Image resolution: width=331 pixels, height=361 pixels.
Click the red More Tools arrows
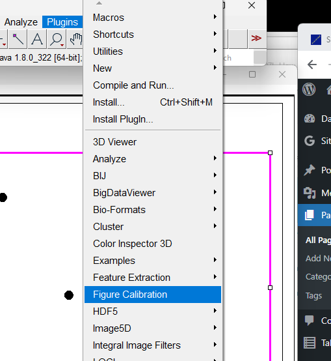coord(256,38)
